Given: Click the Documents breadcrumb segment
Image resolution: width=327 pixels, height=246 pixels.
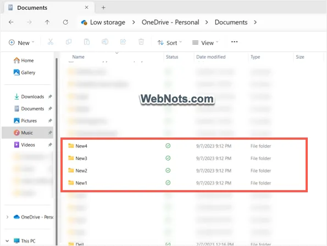Looking at the screenshot, I should [231, 22].
